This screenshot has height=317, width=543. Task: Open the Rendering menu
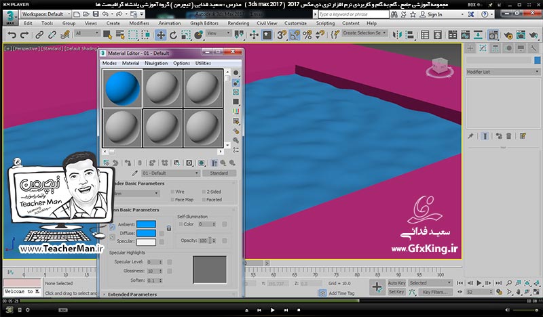(238, 23)
